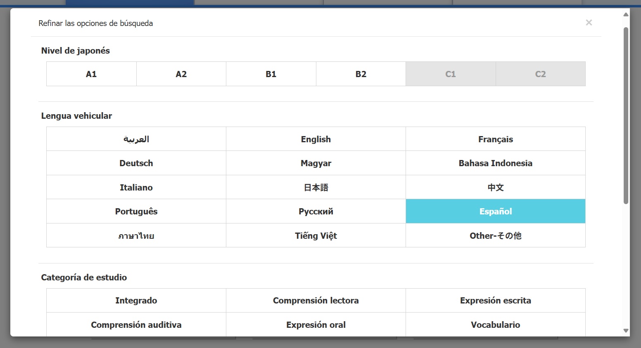Choose Tiếng Việt language
641x348 pixels.
tap(316, 236)
